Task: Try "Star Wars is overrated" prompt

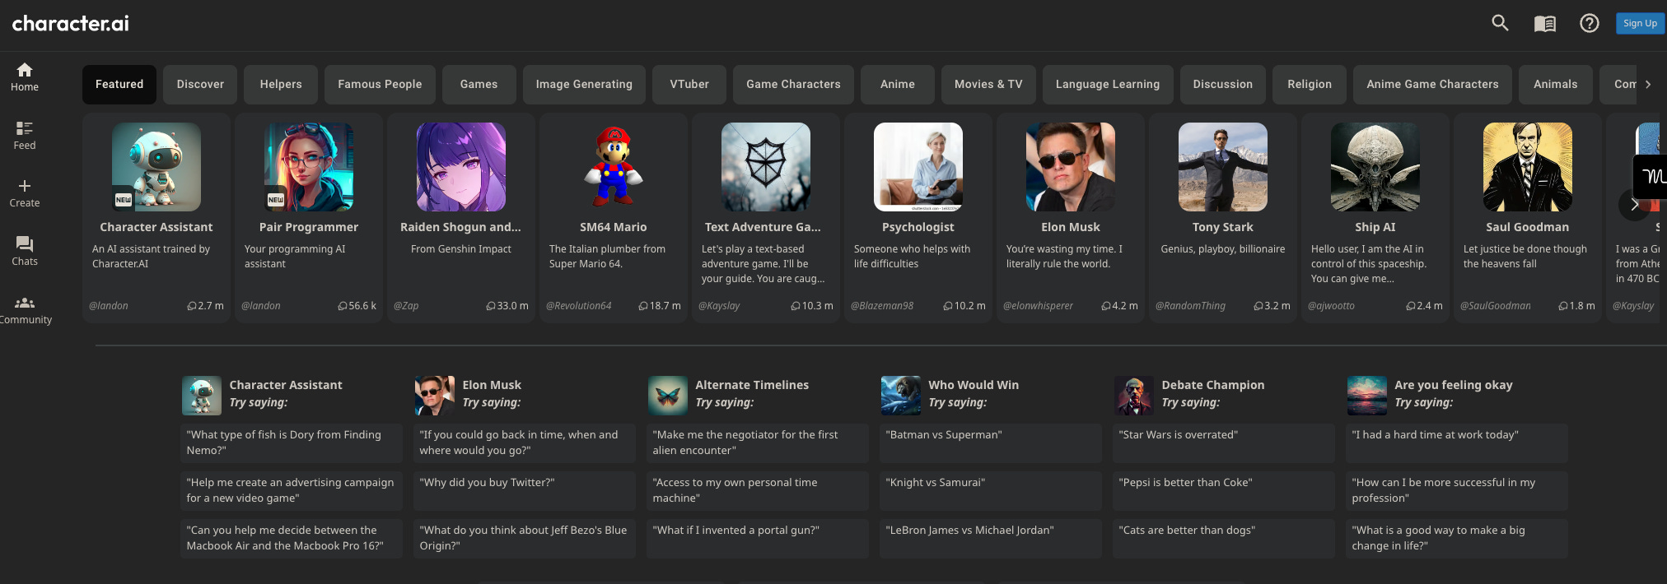Action: [1224, 443]
